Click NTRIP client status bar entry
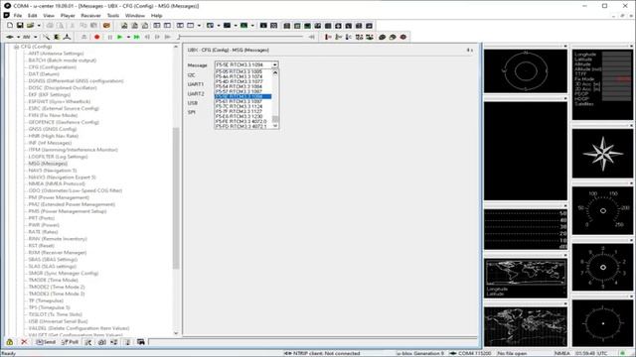This screenshot has width=636, height=357. coord(322,353)
